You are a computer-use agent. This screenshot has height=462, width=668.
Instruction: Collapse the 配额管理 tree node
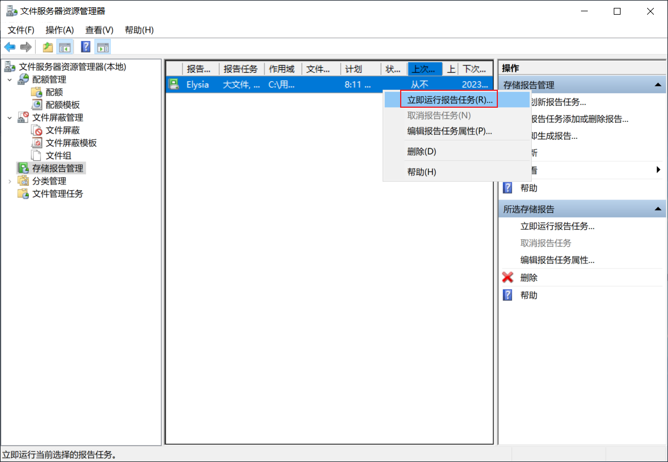coord(10,80)
